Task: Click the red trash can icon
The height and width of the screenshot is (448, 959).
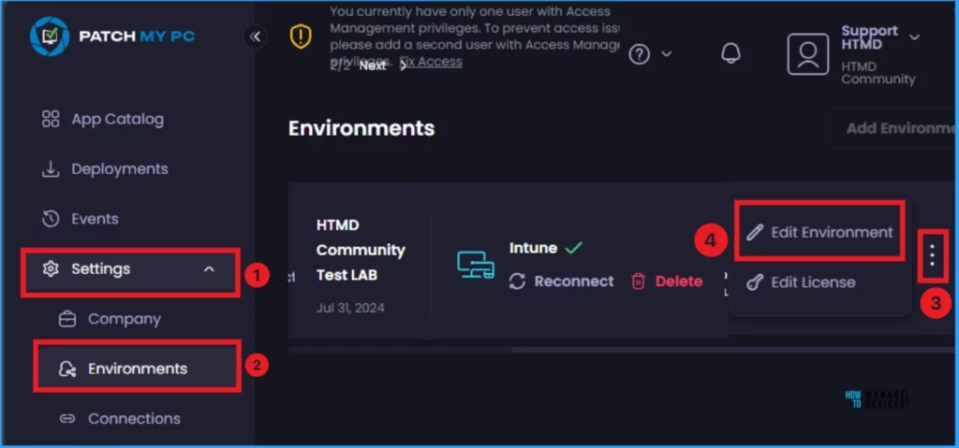Action: click(639, 282)
